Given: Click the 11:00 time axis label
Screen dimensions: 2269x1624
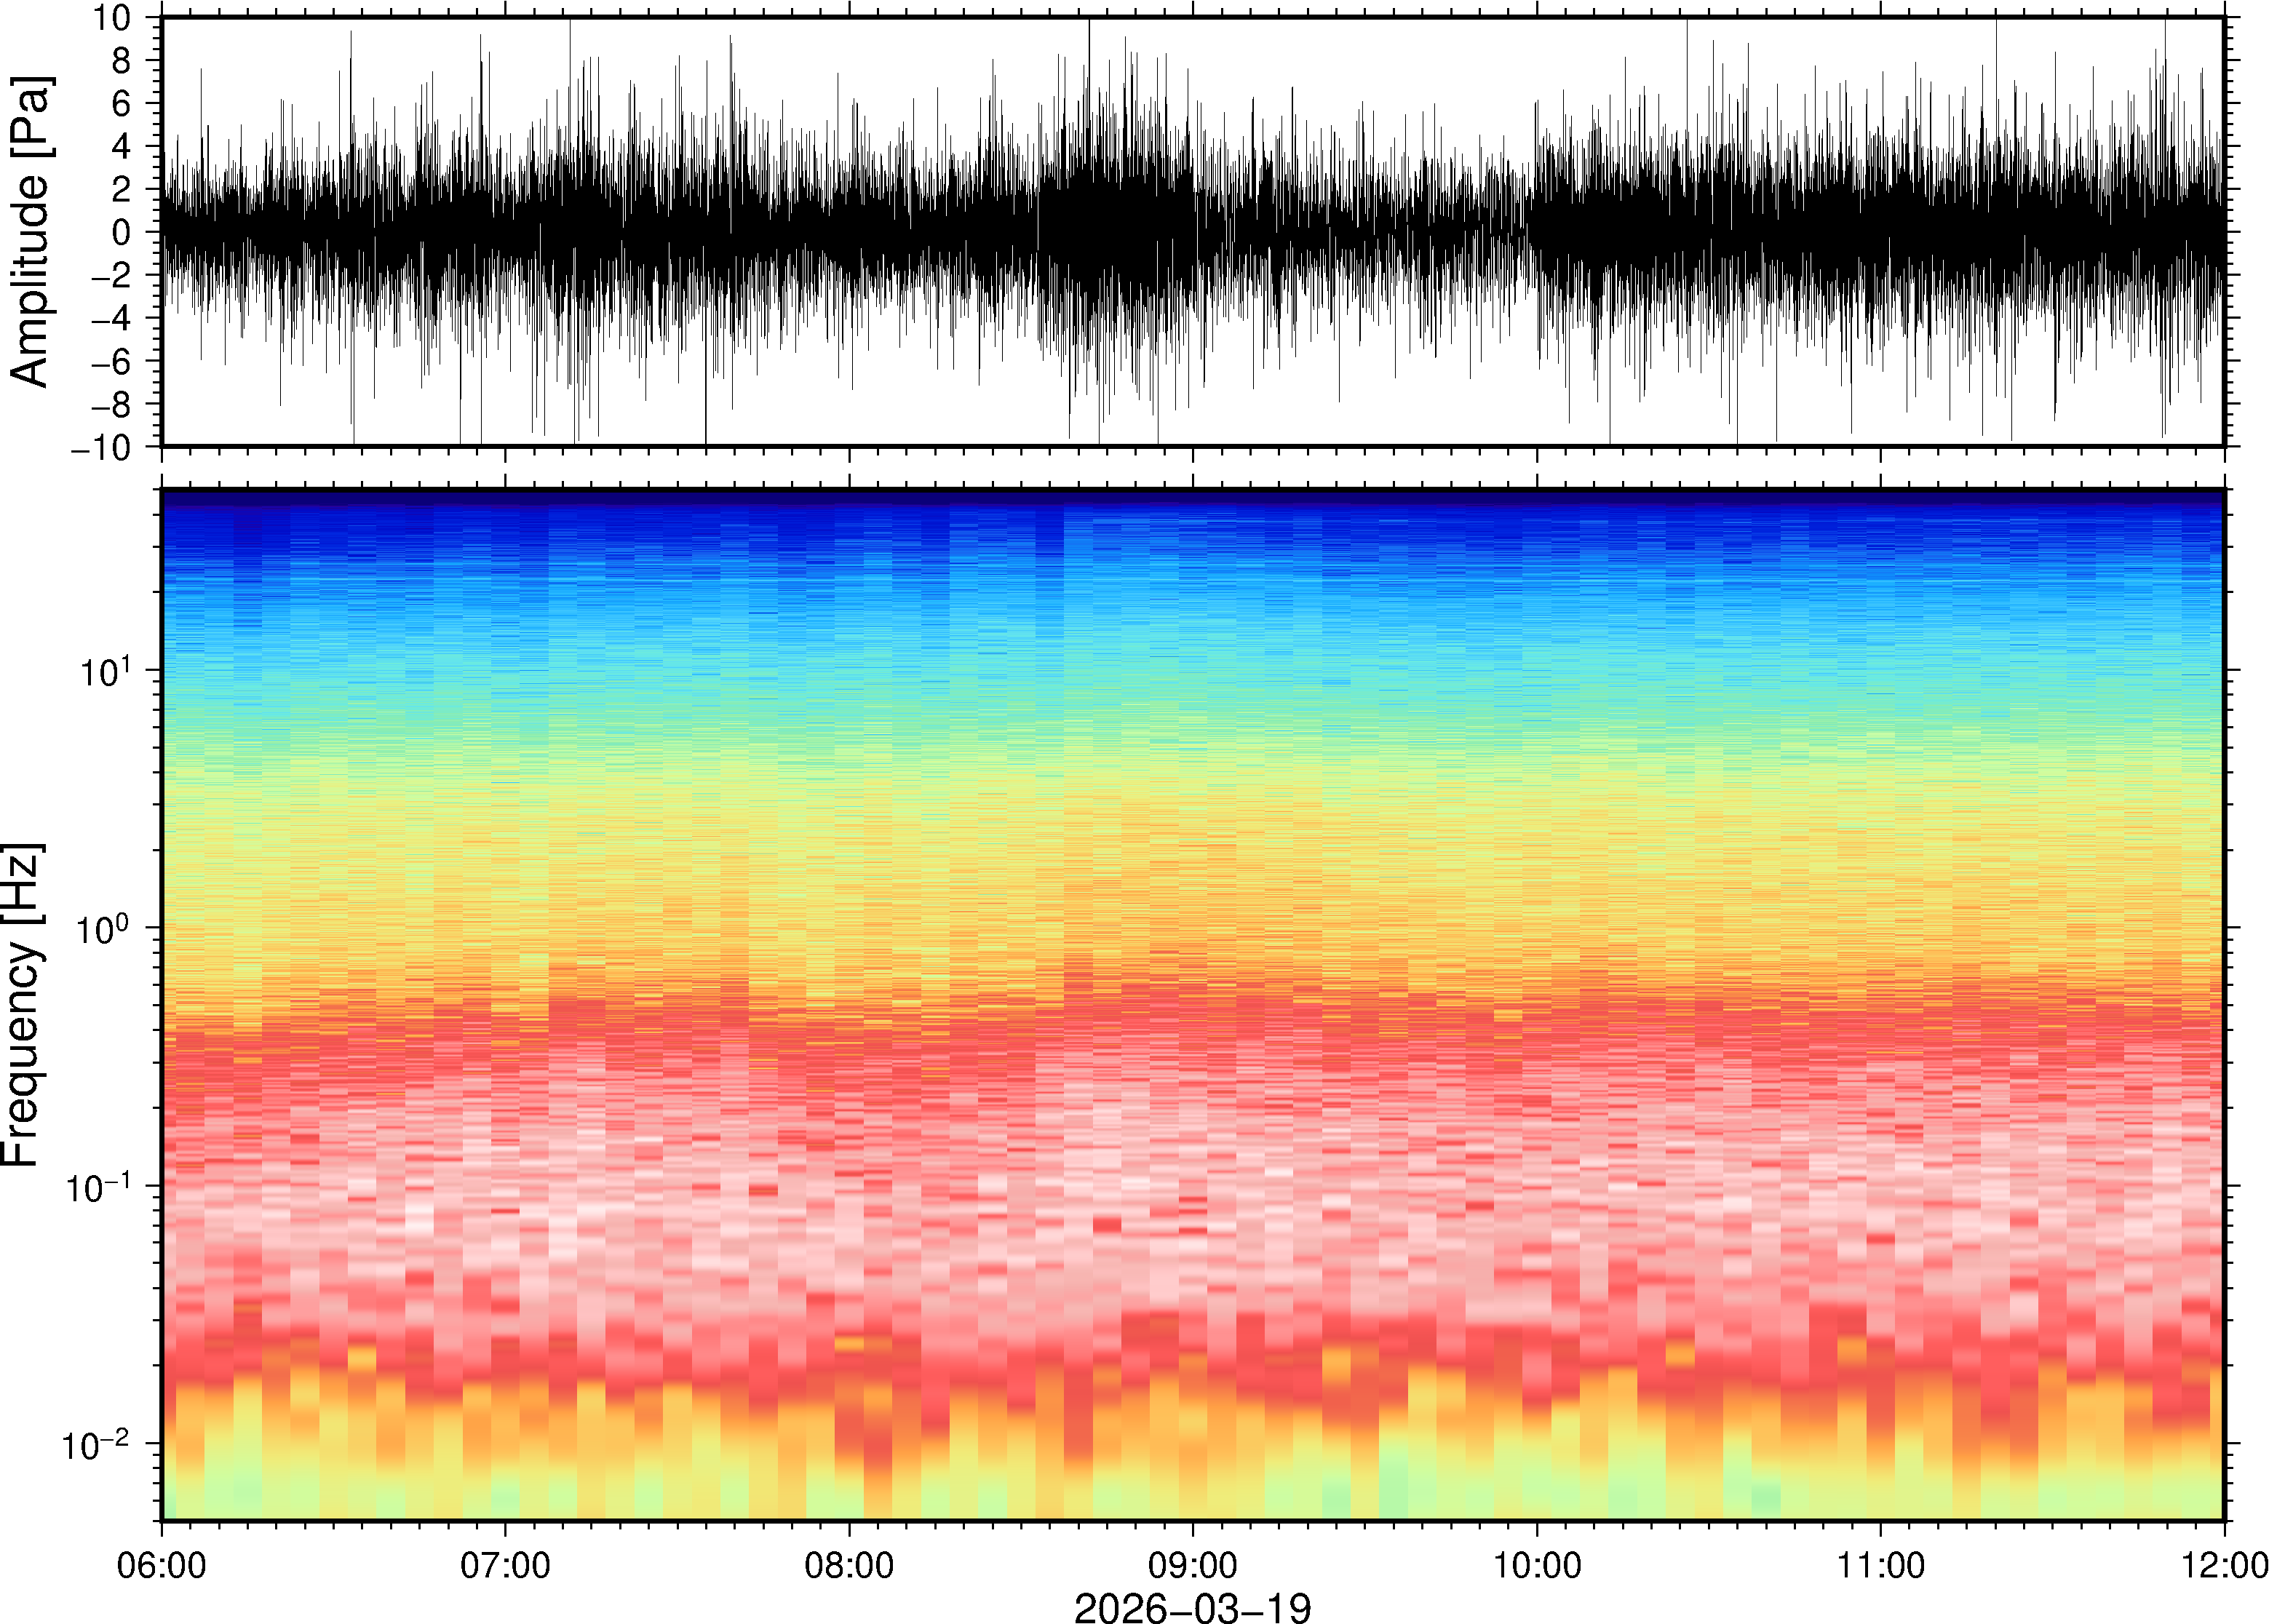Looking at the screenshot, I should coord(1880,1565).
